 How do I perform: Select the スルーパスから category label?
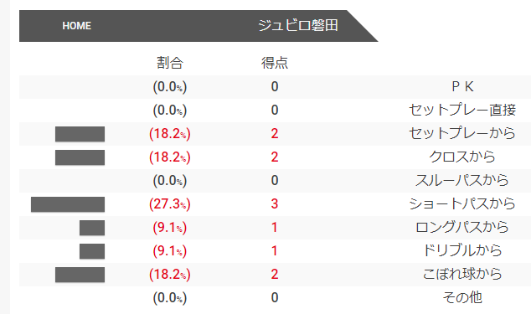pyautogui.click(x=462, y=180)
